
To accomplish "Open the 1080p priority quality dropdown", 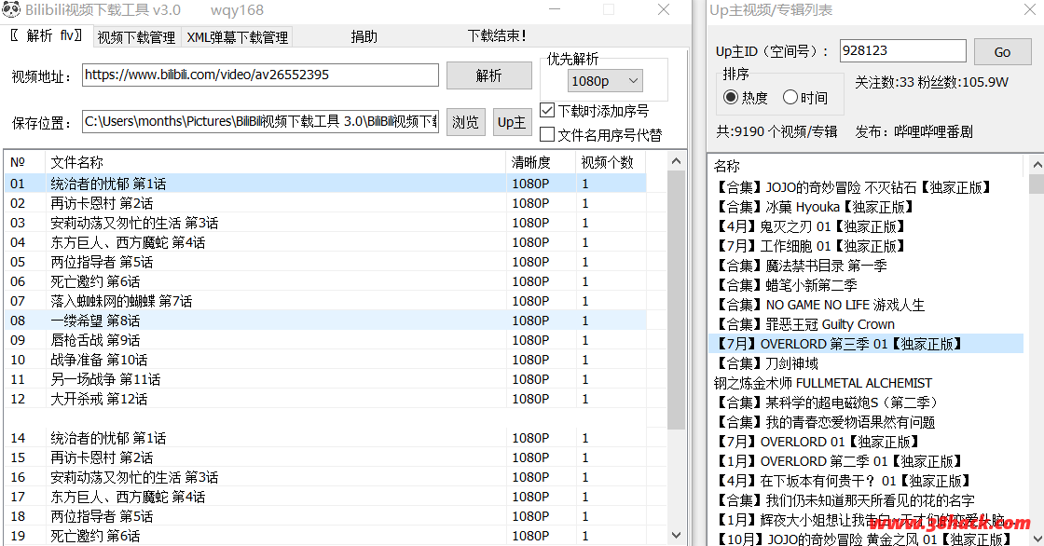I will click(606, 81).
